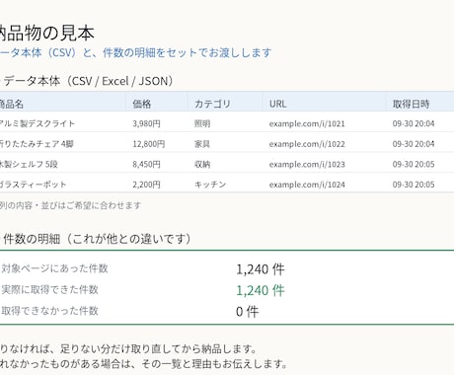Click the 対象ページにあった件数 label
Viewport: 454px width, 375px height.
(x=54, y=268)
